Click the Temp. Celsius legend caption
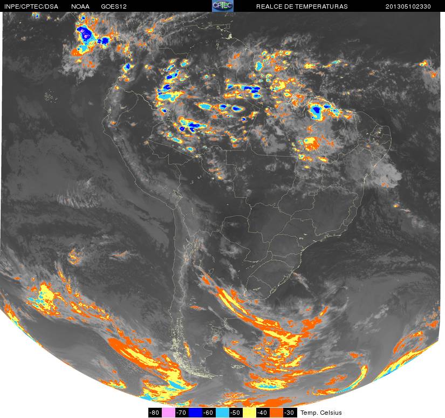This screenshot has height=418, width=445. click(321, 413)
